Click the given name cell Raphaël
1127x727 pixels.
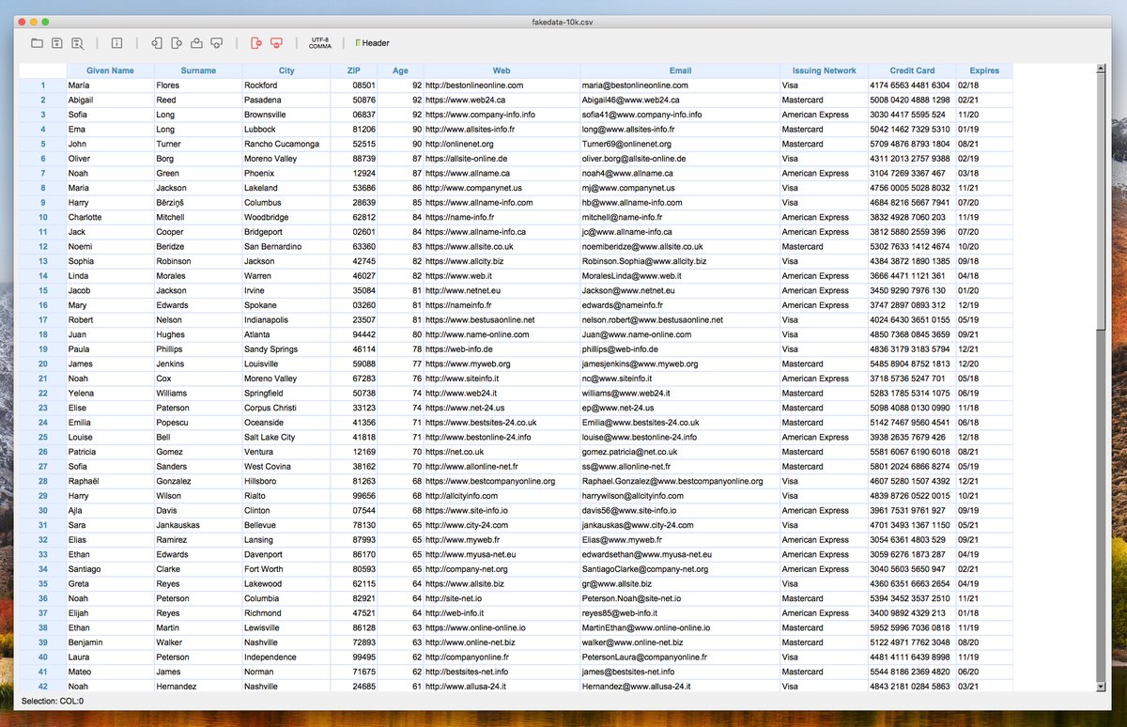click(x=110, y=481)
